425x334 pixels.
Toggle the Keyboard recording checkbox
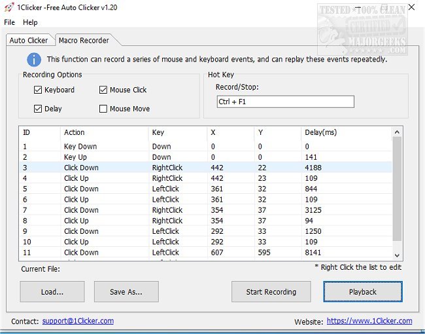pos(38,90)
